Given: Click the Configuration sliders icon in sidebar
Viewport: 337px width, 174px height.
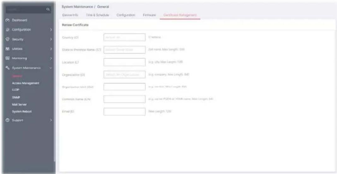Looking at the screenshot, I should tap(7, 30).
